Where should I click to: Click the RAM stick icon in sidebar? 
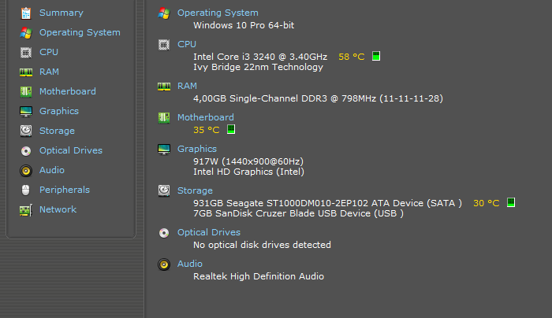pos(26,72)
